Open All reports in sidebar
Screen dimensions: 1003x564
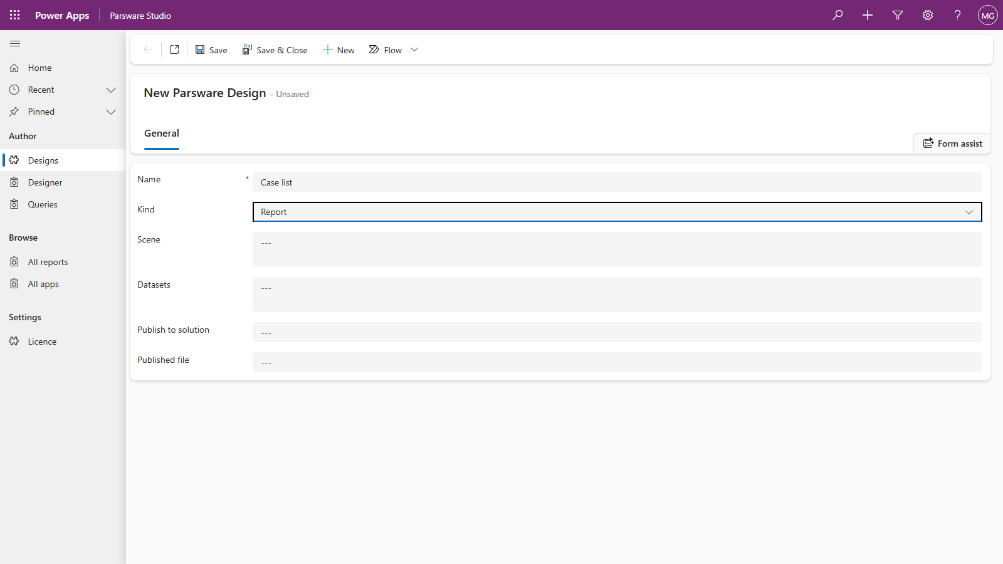tap(63, 262)
